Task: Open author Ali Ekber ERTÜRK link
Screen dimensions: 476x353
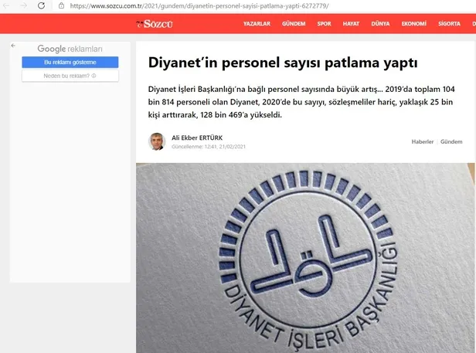Action: coord(197,137)
